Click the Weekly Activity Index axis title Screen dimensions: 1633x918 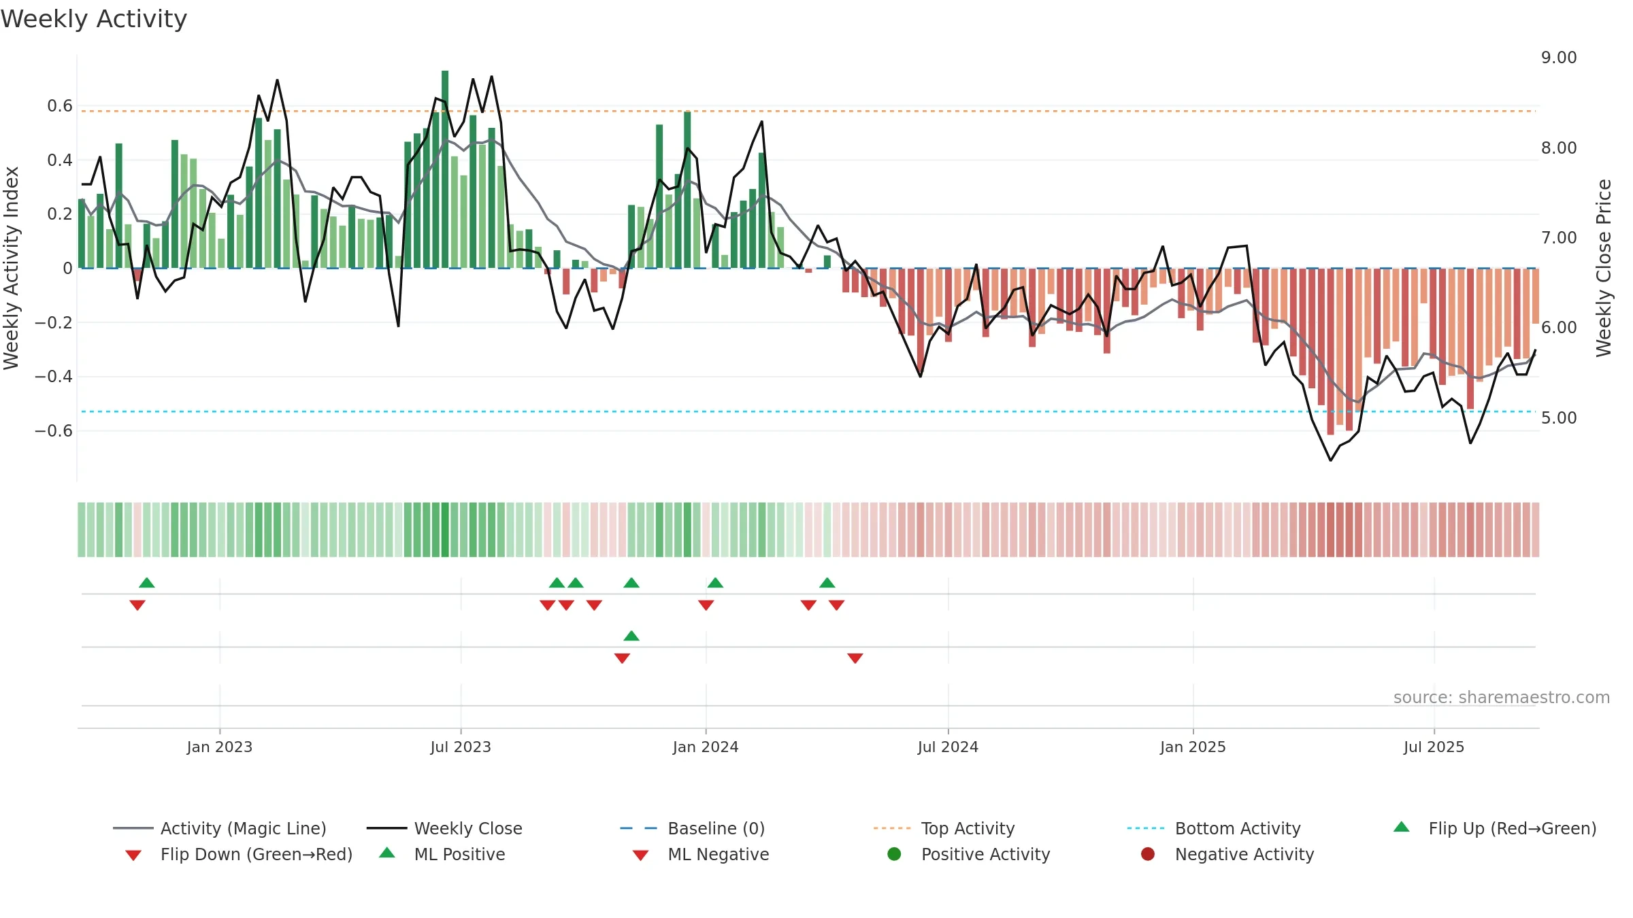12,268
